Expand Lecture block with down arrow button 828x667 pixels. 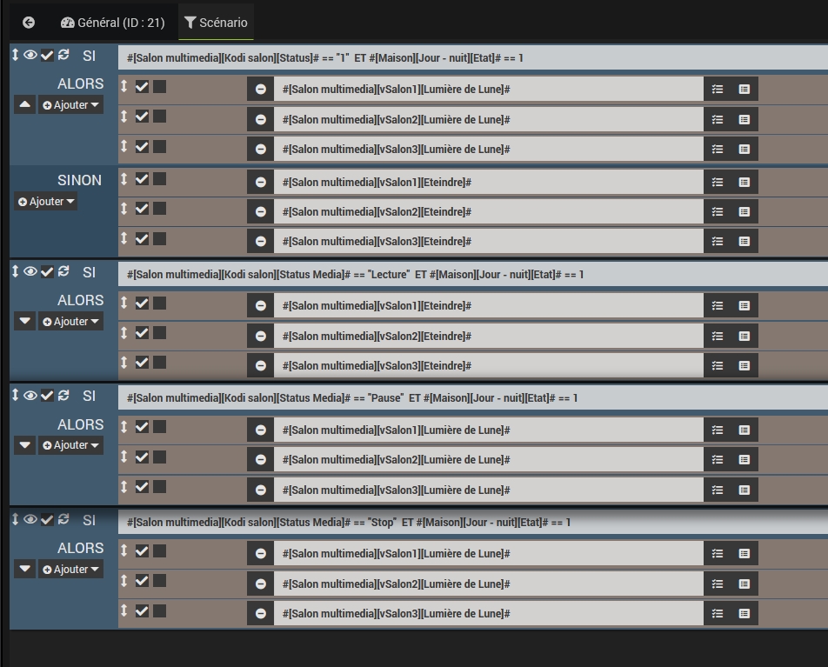(25, 321)
